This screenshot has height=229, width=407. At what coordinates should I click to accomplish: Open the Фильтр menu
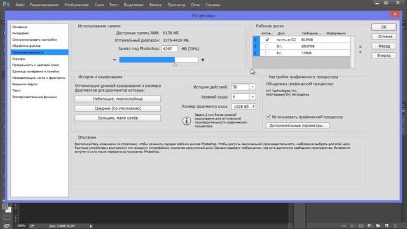155,4
